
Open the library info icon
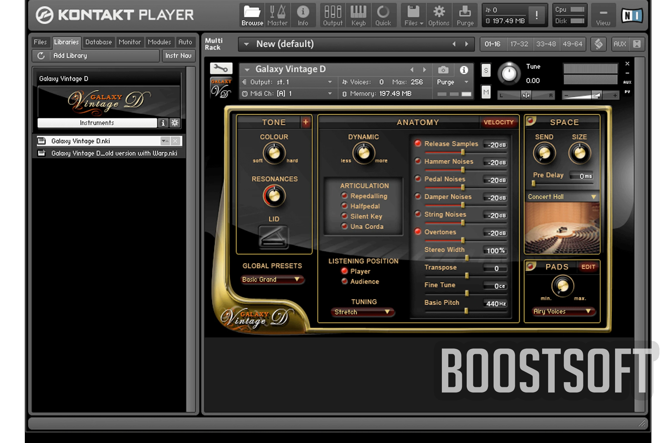pyautogui.click(x=163, y=123)
